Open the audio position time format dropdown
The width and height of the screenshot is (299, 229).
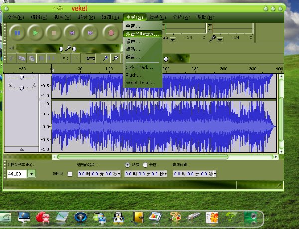215,174
